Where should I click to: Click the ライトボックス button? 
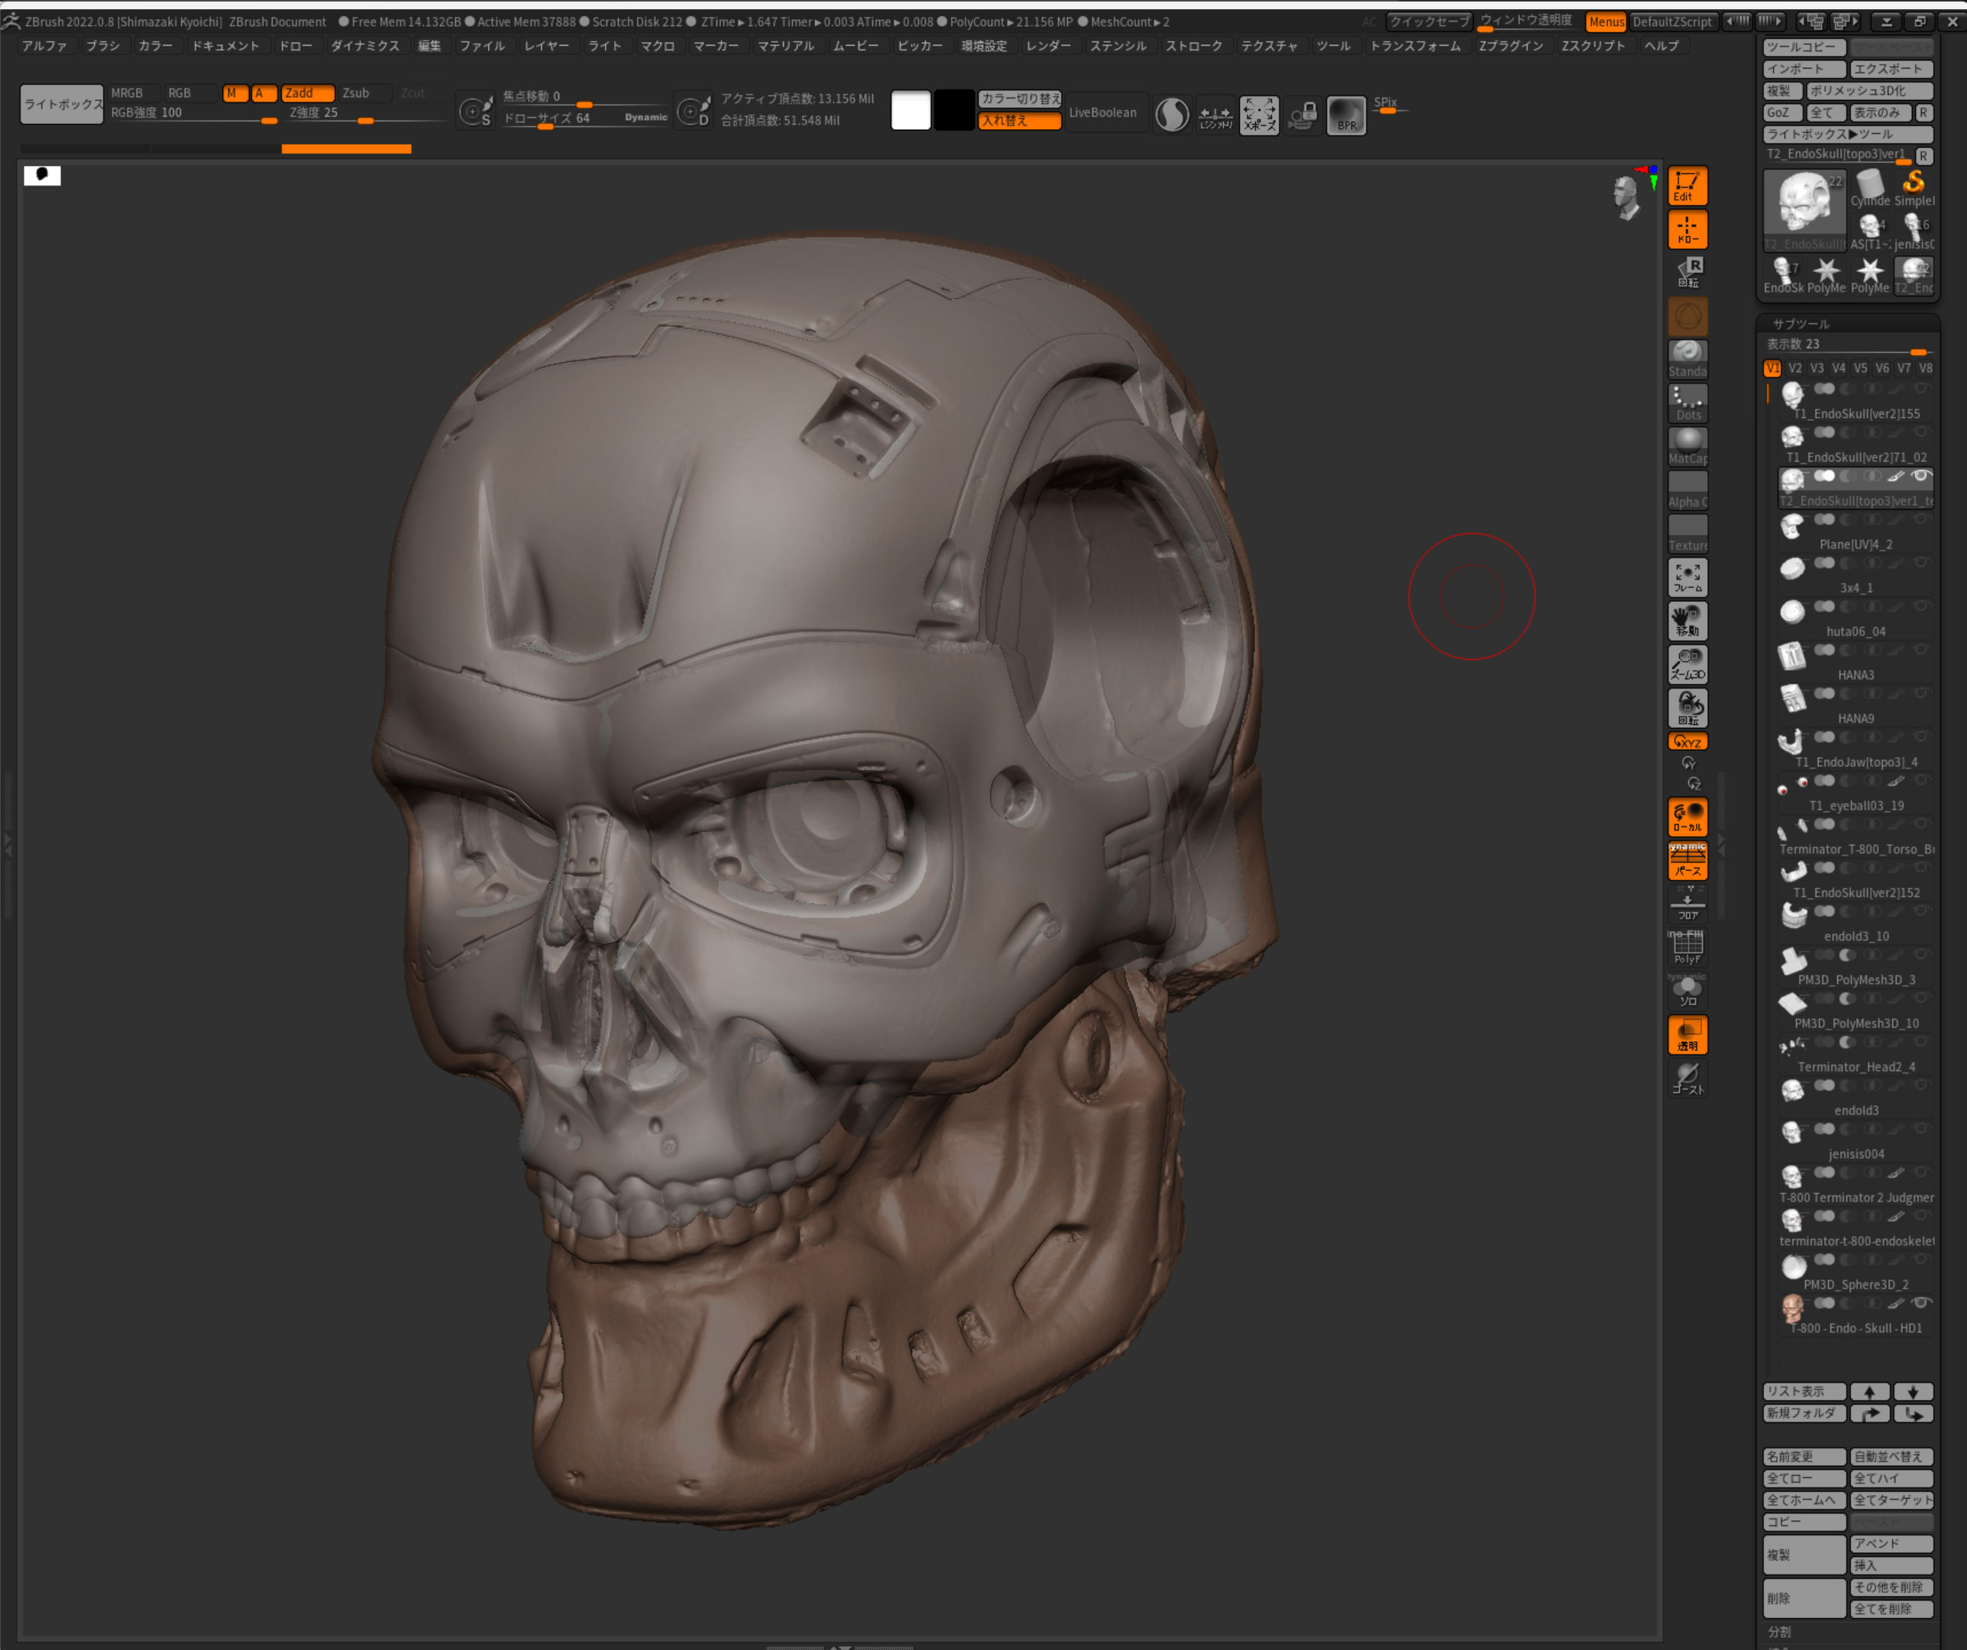62,104
